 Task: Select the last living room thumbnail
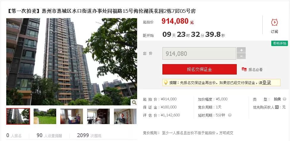[x=125, y=116]
